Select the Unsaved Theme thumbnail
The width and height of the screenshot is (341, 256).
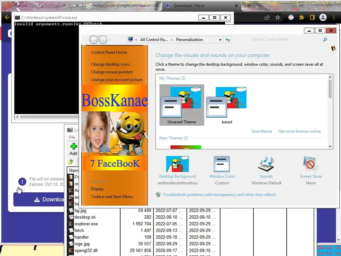[181, 105]
